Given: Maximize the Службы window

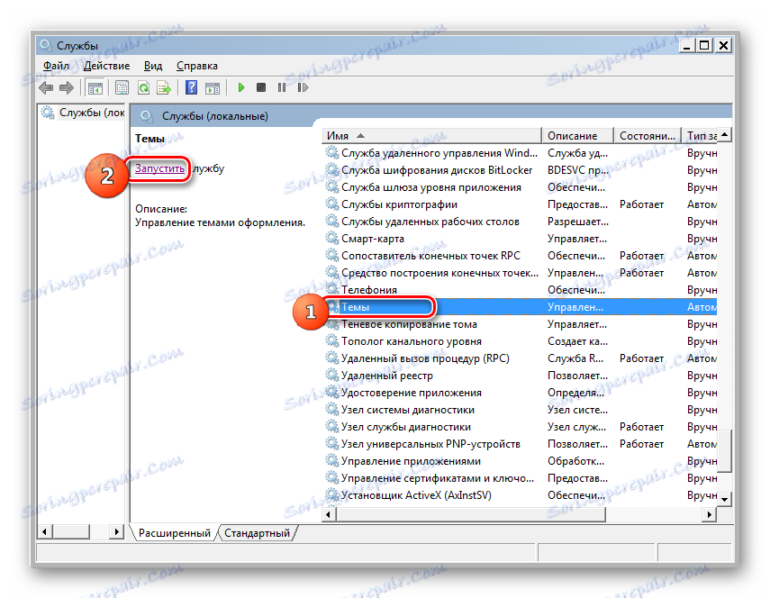Looking at the screenshot, I should (704, 46).
